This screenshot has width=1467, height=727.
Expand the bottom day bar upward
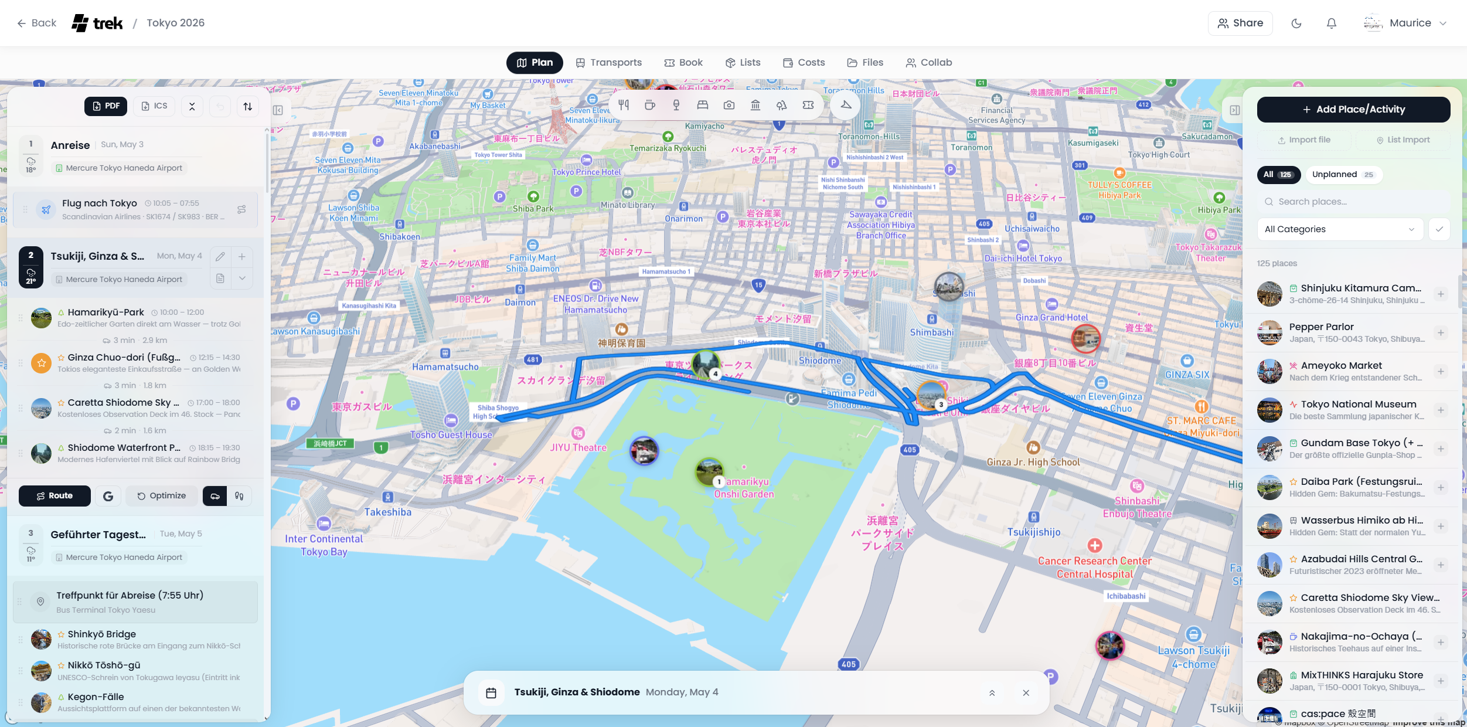click(992, 693)
